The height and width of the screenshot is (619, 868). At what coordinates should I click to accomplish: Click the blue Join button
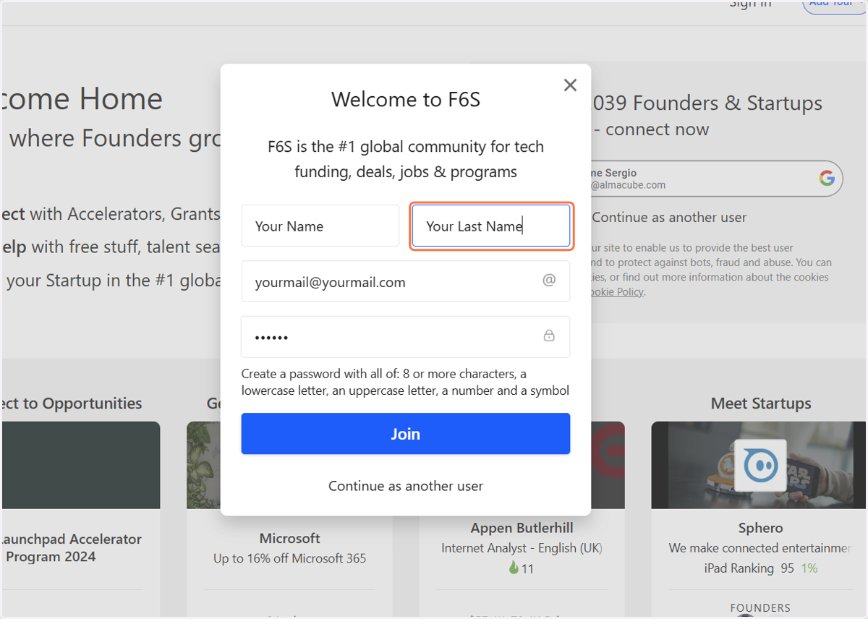[x=406, y=434]
